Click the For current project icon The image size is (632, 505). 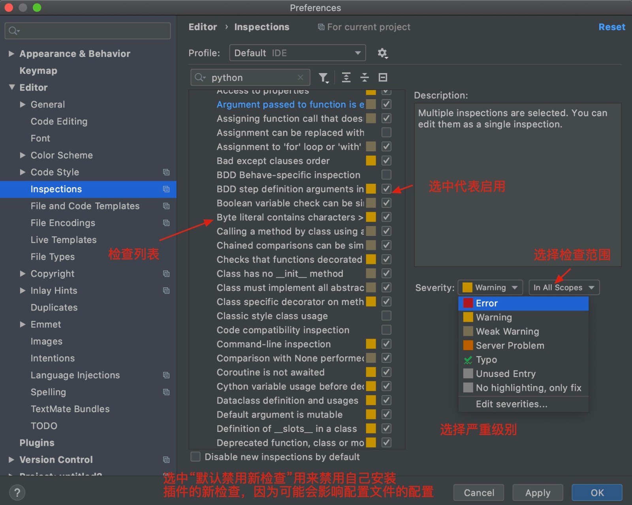tap(321, 27)
